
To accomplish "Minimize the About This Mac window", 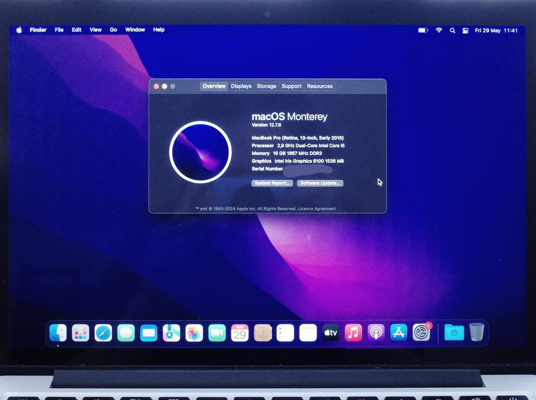I will coord(164,86).
